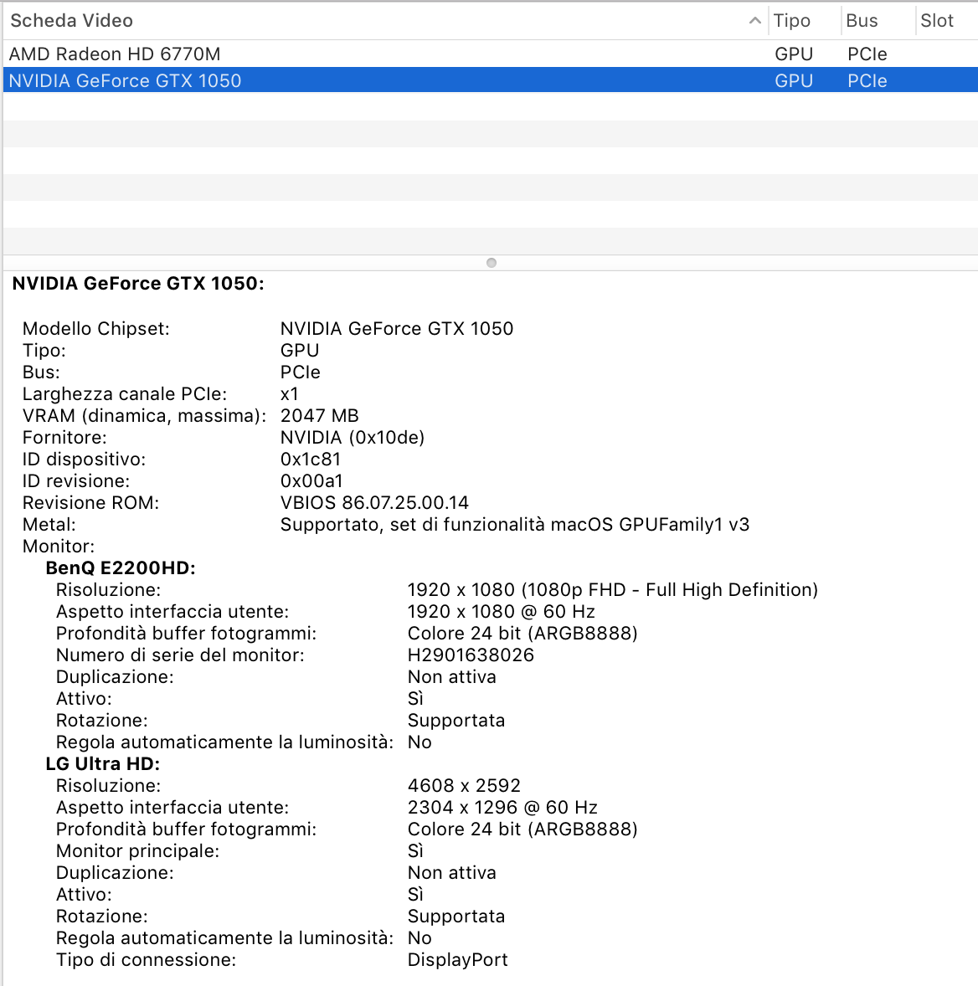Click the NVIDIA GeForce GTX 1050 details heading
The height and width of the screenshot is (986, 978).
(138, 284)
